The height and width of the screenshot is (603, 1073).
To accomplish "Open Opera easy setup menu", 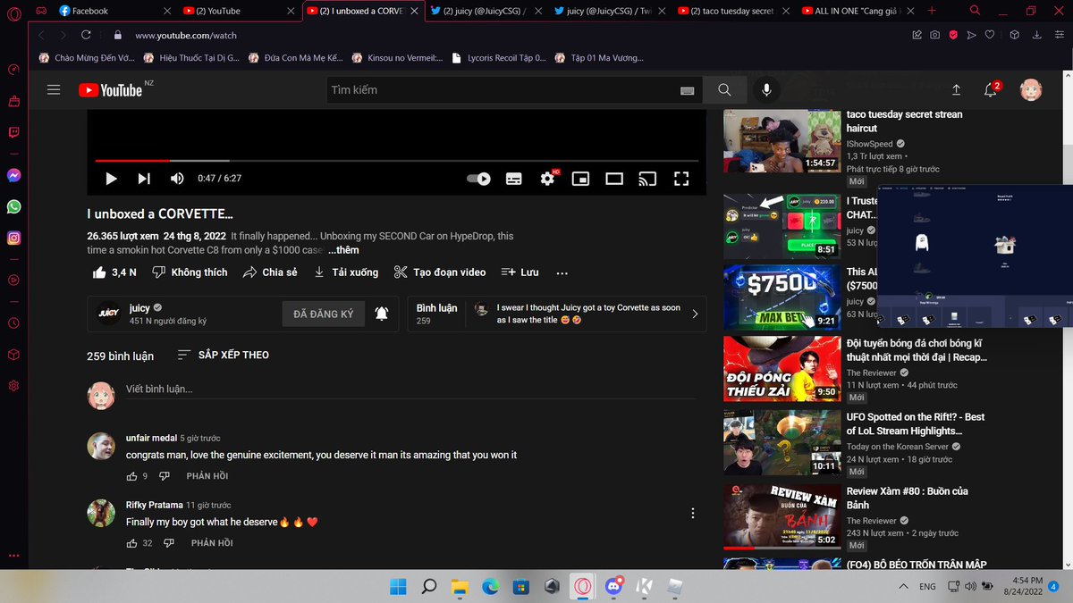I will click(1058, 35).
